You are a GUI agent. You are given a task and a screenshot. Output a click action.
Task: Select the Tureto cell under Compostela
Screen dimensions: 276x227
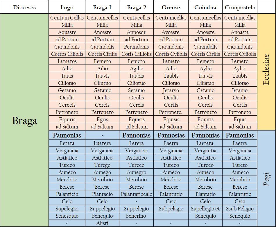click(x=240, y=165)
